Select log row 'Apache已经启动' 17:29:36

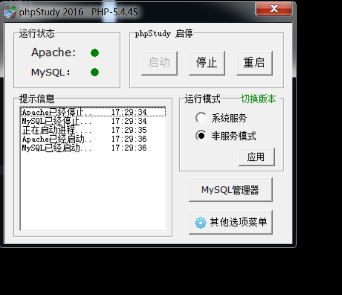[x=93, y=139]
